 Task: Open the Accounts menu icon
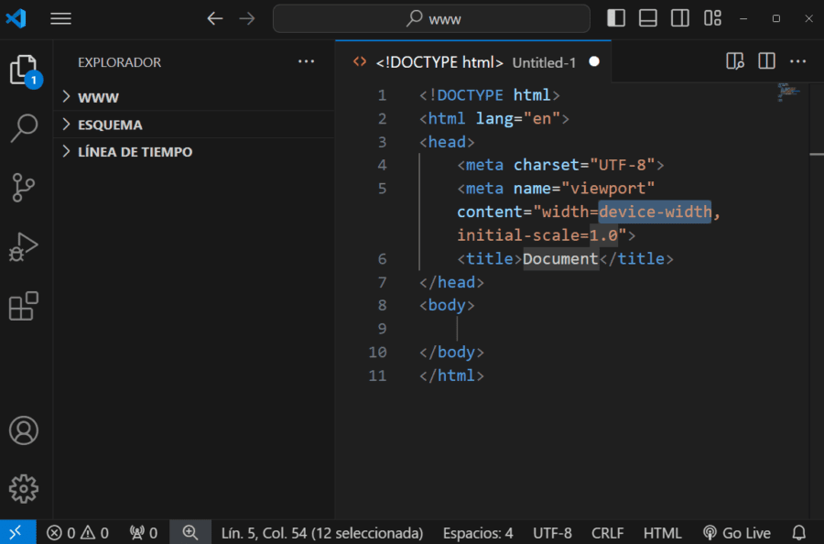point(24,430)
